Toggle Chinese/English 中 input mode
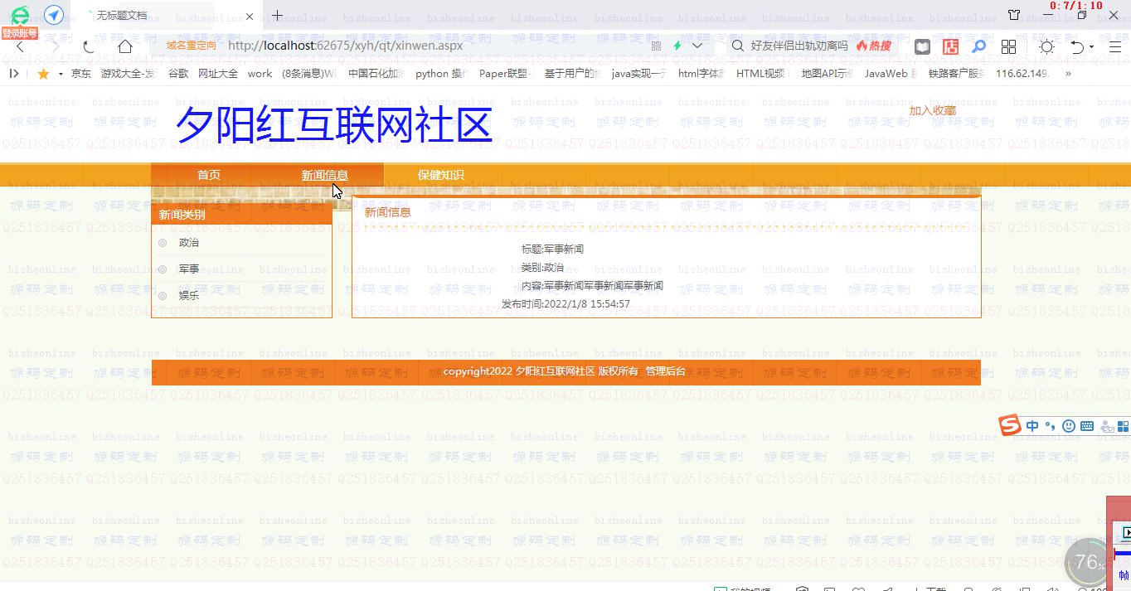1131x591 pixels. (x=1032, y=426)
